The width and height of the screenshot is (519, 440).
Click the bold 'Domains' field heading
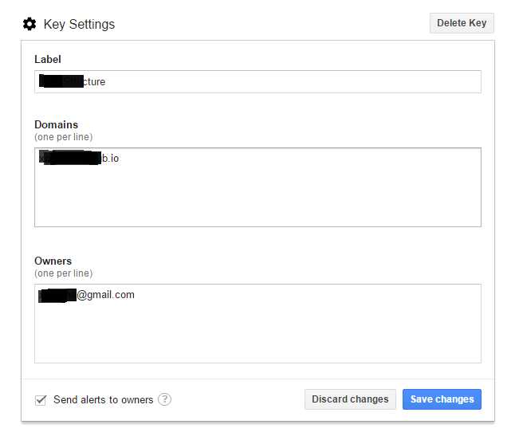tap(56, 124)
